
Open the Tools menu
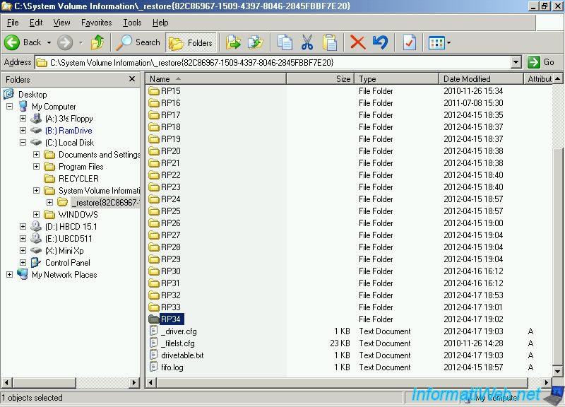132,23
